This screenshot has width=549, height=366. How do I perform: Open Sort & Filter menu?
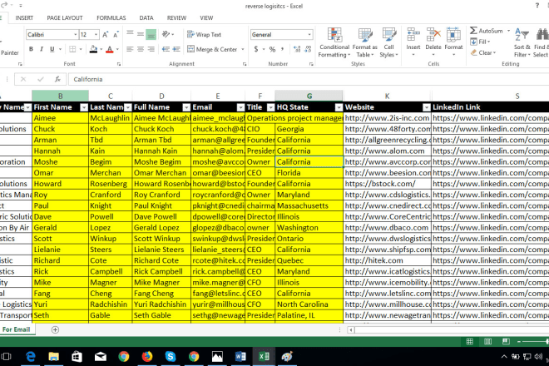tap(522, 42)
